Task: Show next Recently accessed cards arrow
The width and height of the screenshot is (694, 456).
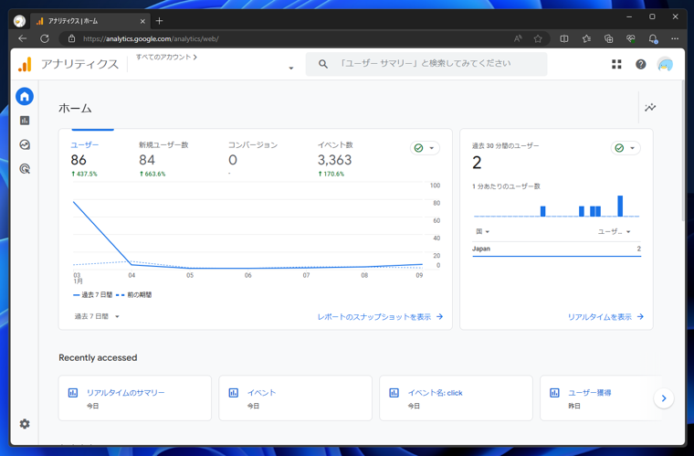Action: coord(664,398)
